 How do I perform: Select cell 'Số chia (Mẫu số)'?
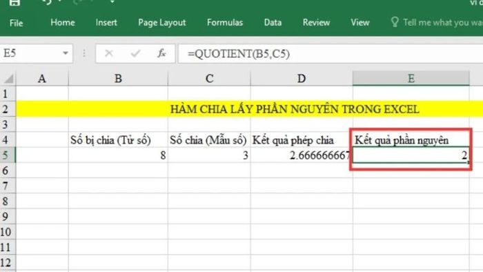[210, 140]
